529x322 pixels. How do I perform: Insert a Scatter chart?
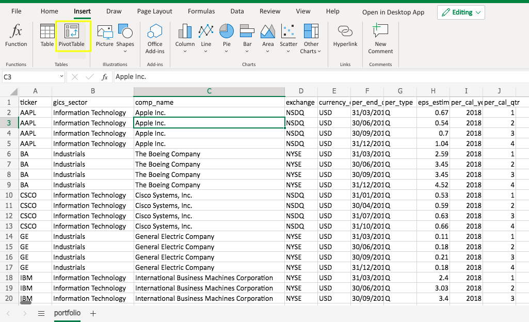coord(288,36)
